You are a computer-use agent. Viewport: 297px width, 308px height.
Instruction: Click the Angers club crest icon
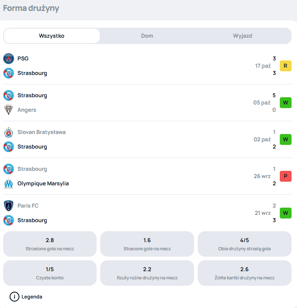[x=9, y=110]
